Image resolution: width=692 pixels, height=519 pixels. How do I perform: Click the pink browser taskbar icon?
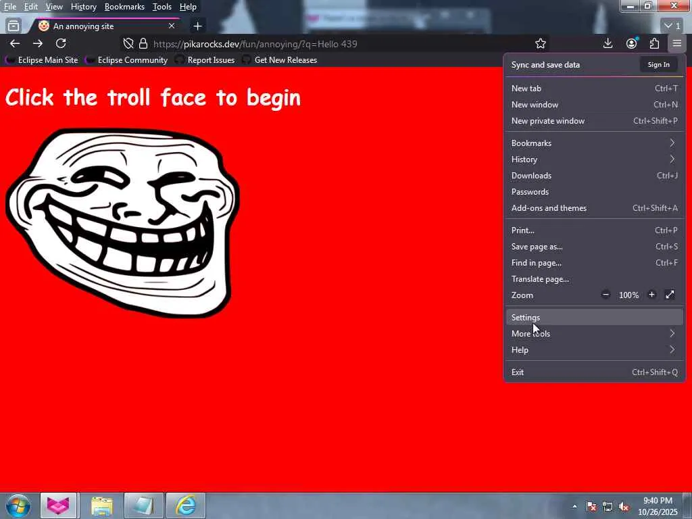[x=58, y=505]
